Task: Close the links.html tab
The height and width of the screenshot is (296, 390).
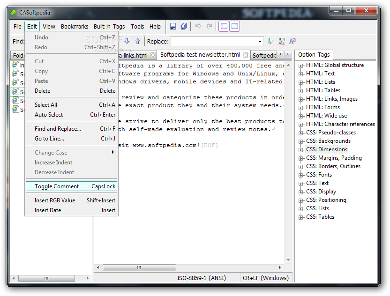Action: pos(153,55)
